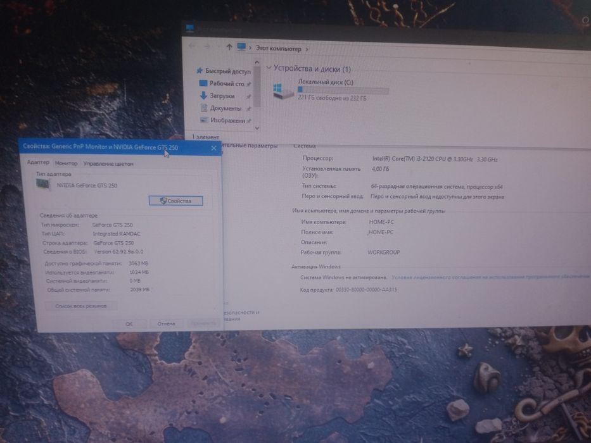Image resolution: width=591 pixels, height=443 pixels.
Task: Expand the chevron after Этот компьютер in the path
Action: click(307, 49)
